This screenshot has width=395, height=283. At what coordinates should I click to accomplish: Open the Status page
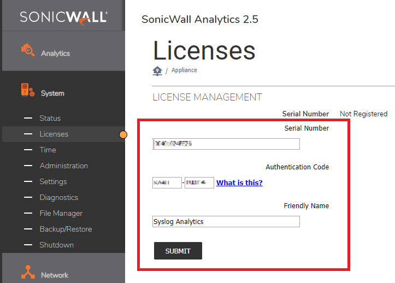tap(50, 118)
